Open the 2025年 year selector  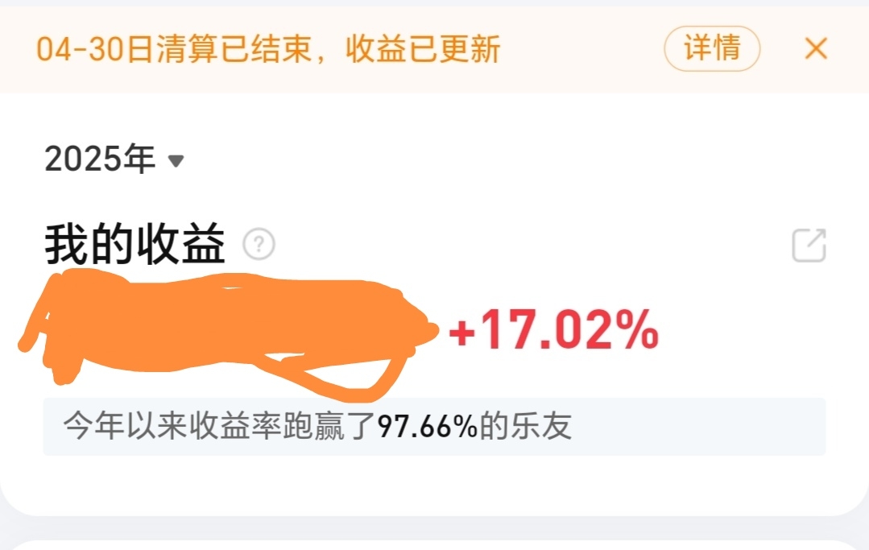click(114, 159)
